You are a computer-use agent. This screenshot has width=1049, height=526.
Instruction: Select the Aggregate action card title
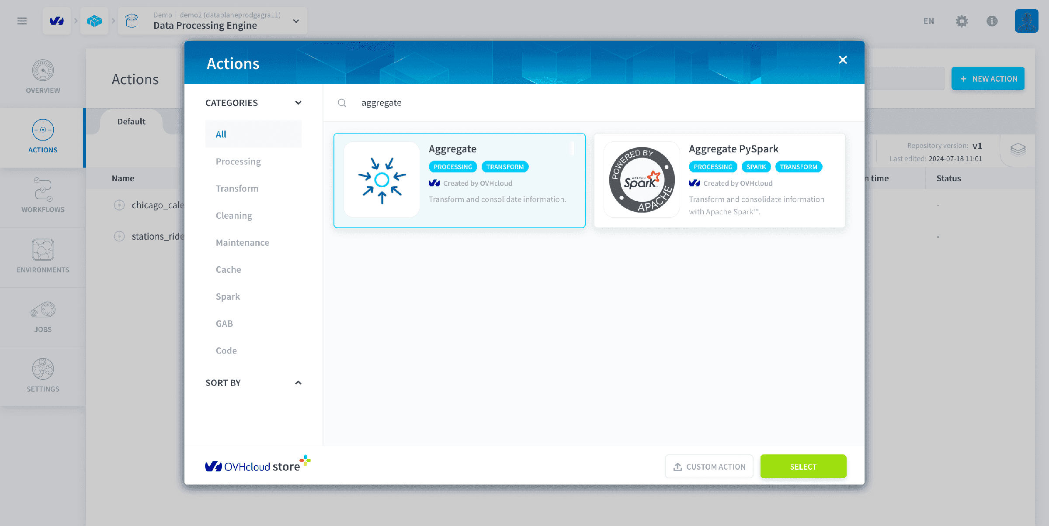click(x=452, y=149)
